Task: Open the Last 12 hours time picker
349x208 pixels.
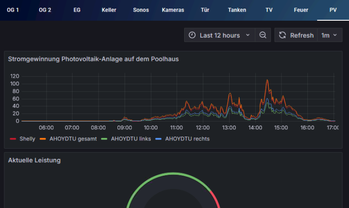Action: [x=219, y=35]
